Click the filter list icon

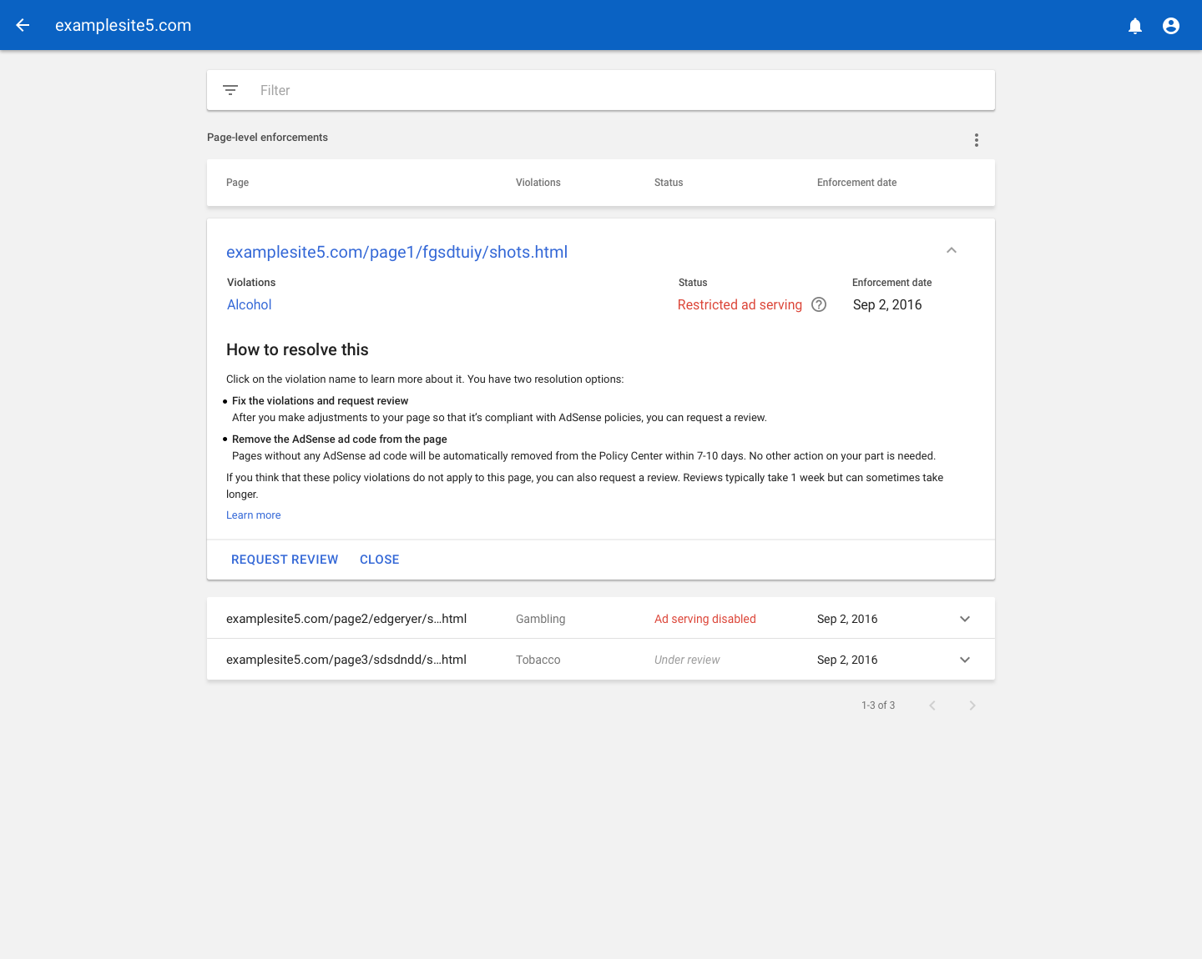(x=230, y=90)
